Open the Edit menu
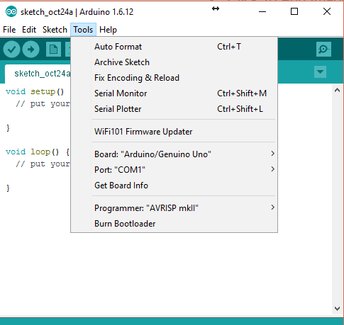Viewport: 344px width, 325px height. pos(29,30)
